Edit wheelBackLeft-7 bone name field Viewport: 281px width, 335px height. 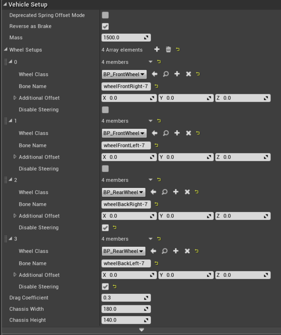tap(126, 263)
